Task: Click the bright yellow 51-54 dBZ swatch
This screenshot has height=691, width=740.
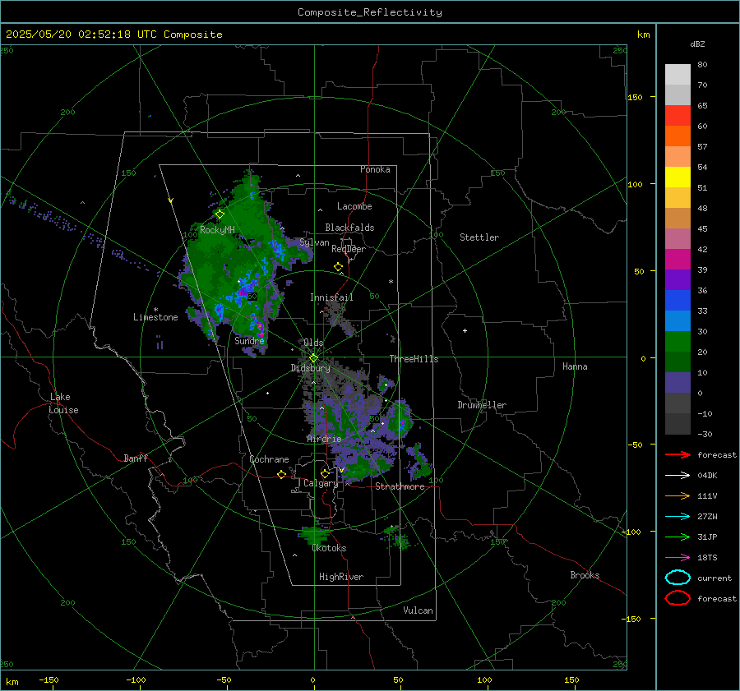Action: coord(678,177)
